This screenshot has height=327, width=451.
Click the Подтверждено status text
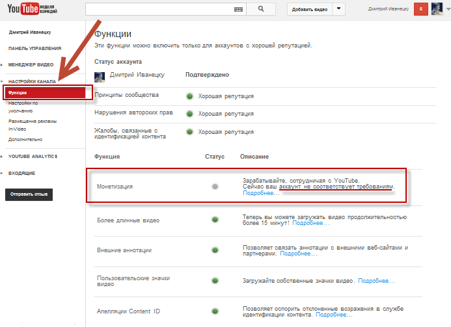(207, 75)
